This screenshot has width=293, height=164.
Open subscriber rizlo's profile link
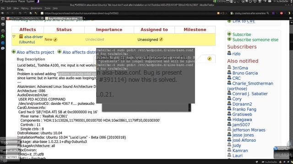tap(236, 54)
